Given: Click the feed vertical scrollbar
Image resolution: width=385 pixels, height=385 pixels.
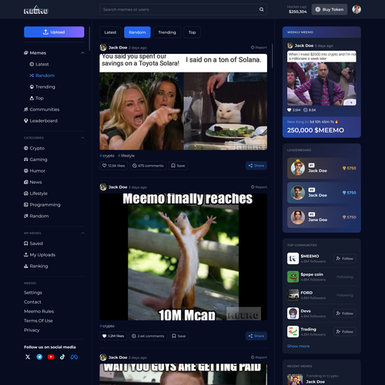Looking at the screenshot, I should [x=272, y=55].
